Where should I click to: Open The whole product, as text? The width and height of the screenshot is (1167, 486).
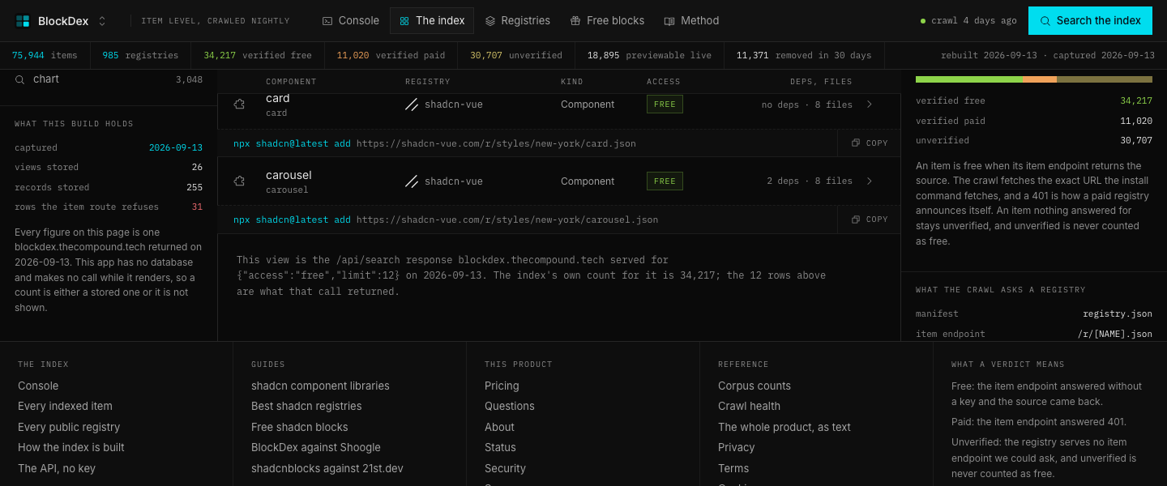[784, 428]
